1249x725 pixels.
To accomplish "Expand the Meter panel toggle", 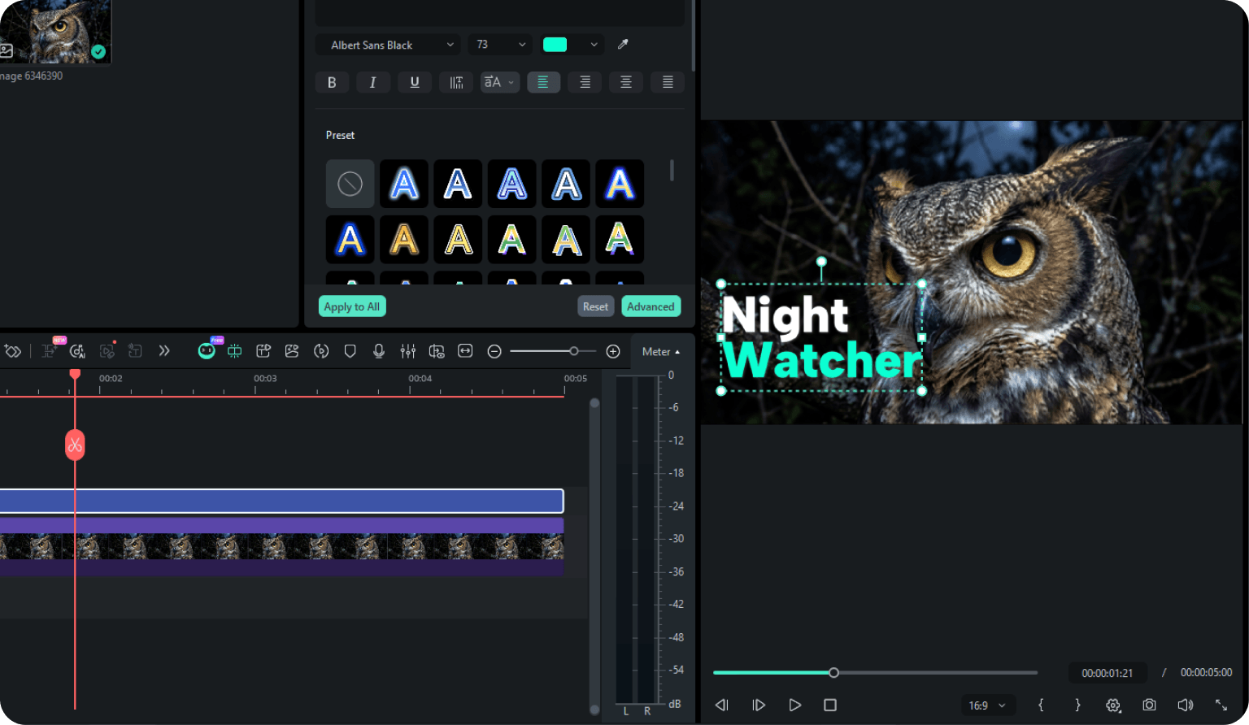I will point(661,352).
